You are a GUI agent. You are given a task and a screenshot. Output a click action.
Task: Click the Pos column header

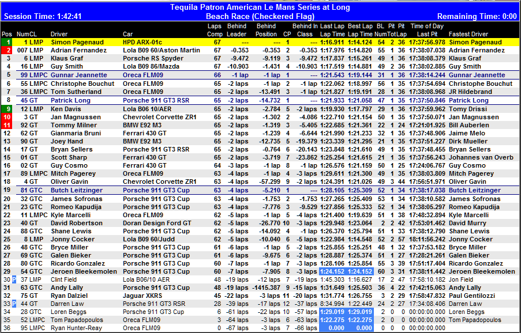pyautogui.click(x=6, y=34)
